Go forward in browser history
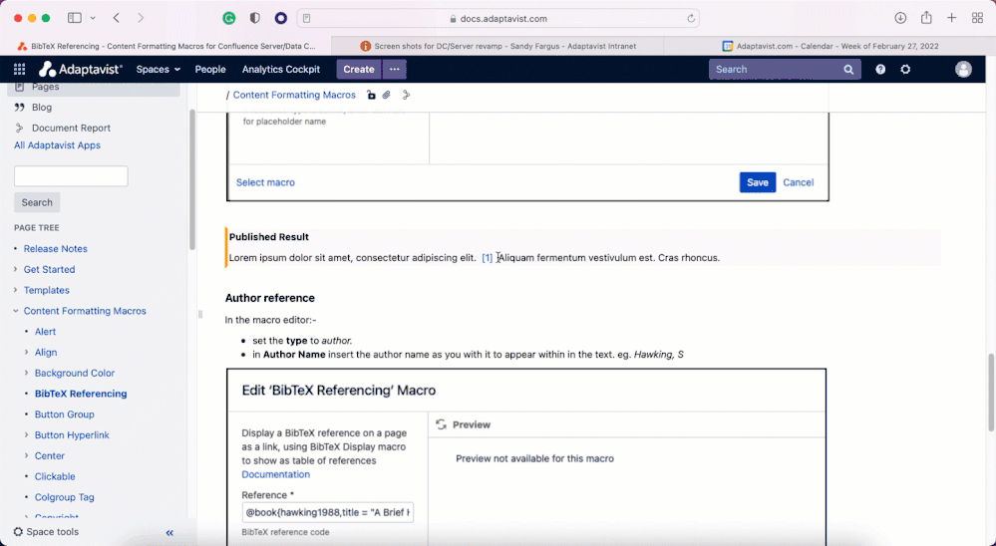Image resolution: width=996 pixels, height=546 pixels. coord(141,18)
